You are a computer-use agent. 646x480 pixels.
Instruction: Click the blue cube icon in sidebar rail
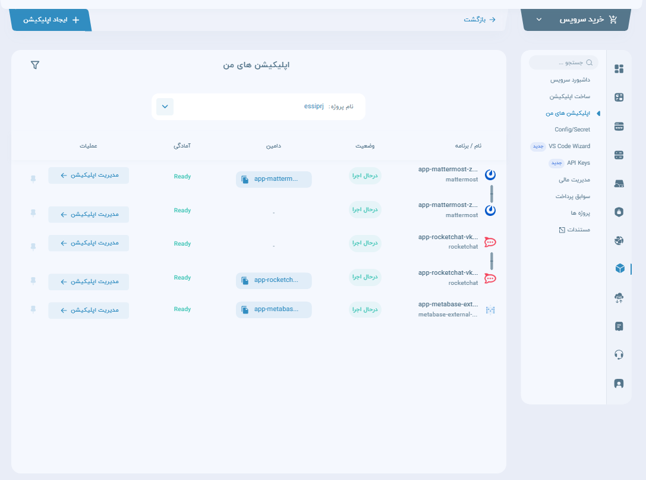[619, 269]
